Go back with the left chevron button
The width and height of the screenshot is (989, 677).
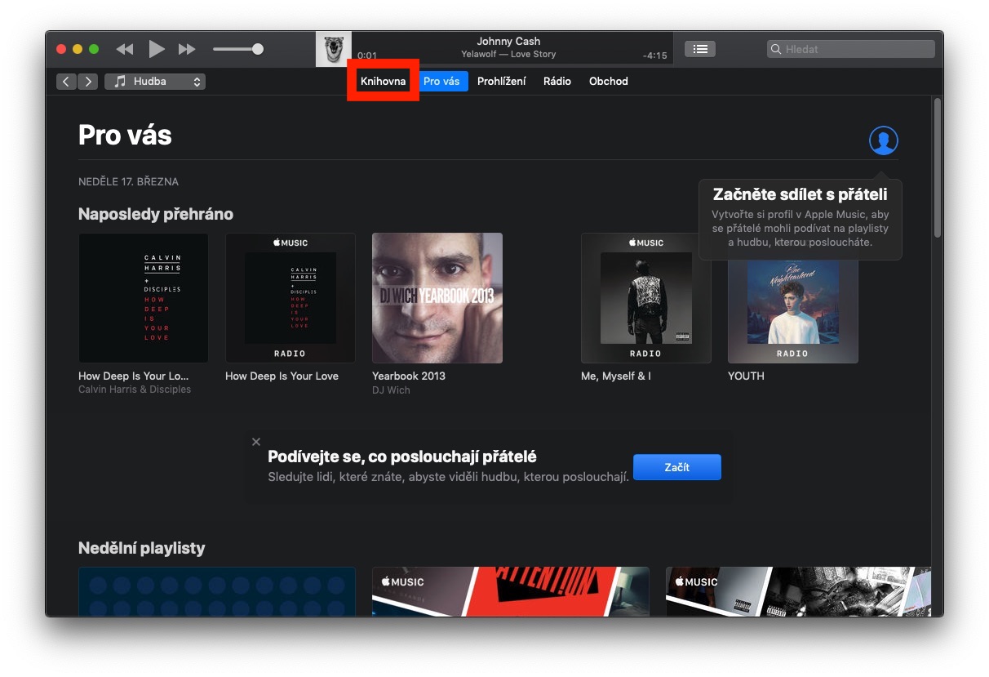66,82
